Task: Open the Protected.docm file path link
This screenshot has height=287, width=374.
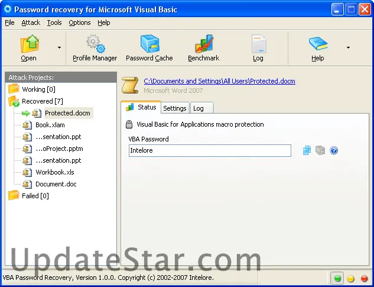Action: pyautogui.click(x=219, y=81)
